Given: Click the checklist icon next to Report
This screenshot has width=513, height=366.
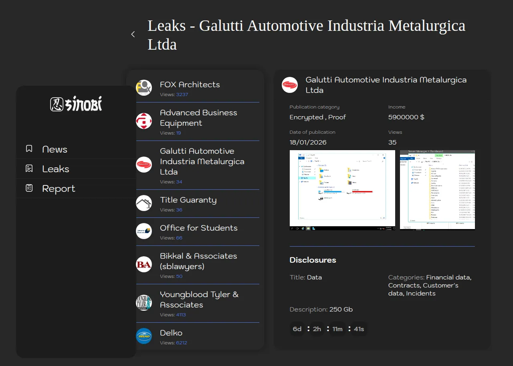Looking at the screenshot, I should coord(29,188).
